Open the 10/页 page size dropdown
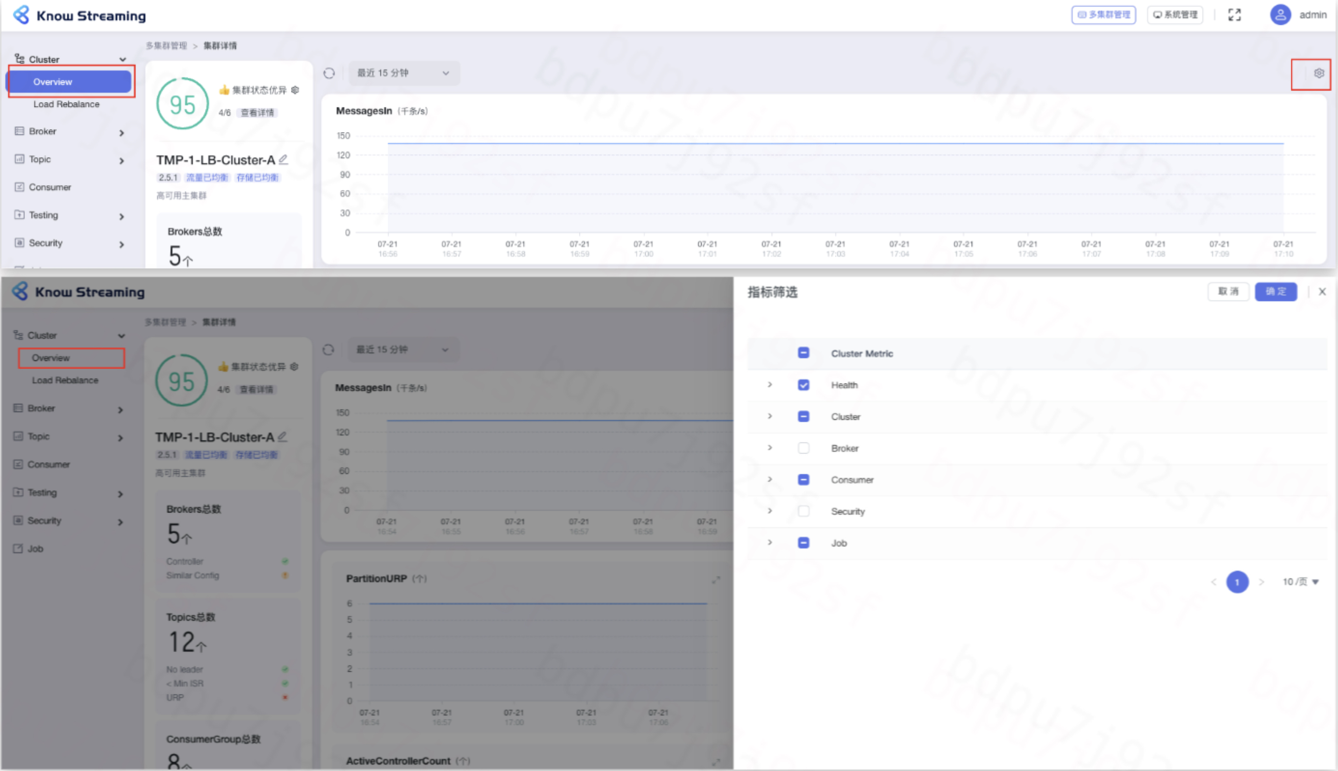 click(1300, 582)
